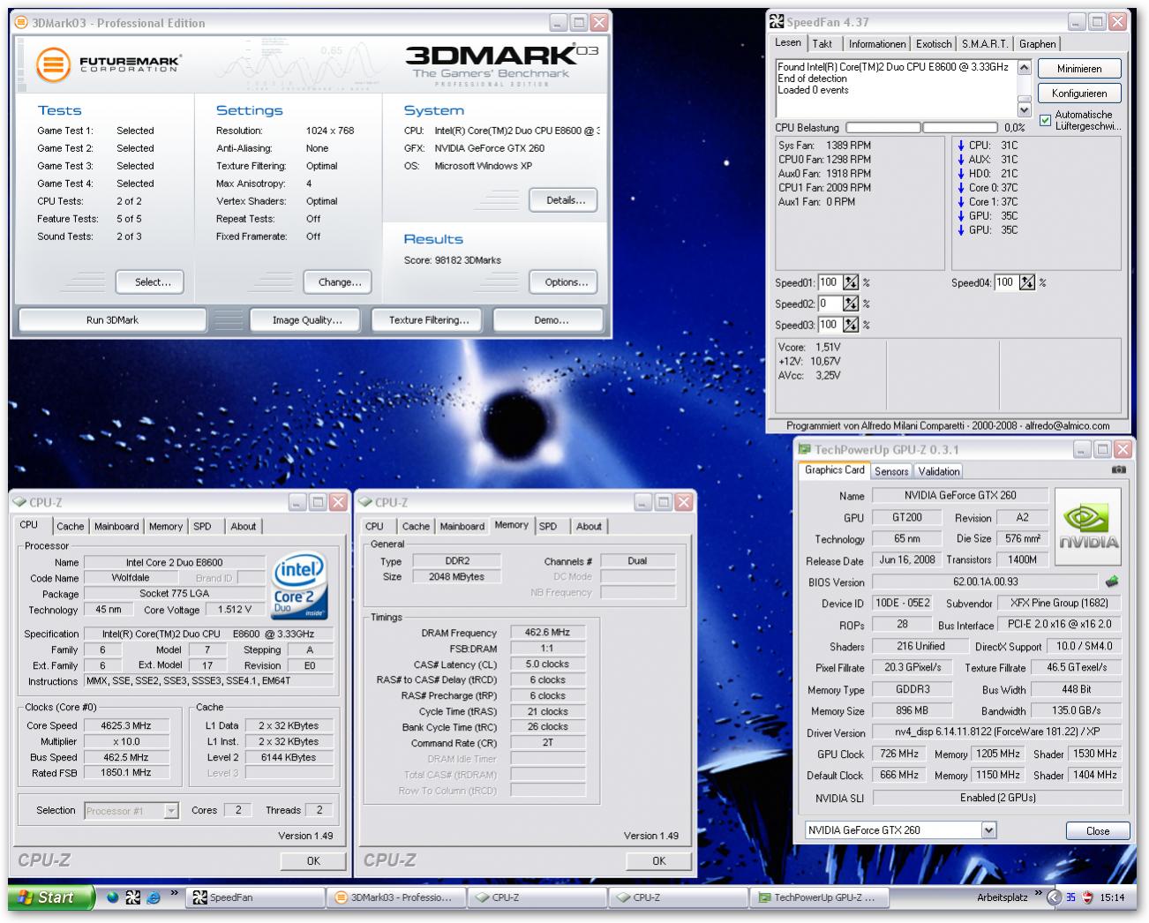
Task: Click the 3DMark03 taskbar button
Action: [x=394, y=897]
